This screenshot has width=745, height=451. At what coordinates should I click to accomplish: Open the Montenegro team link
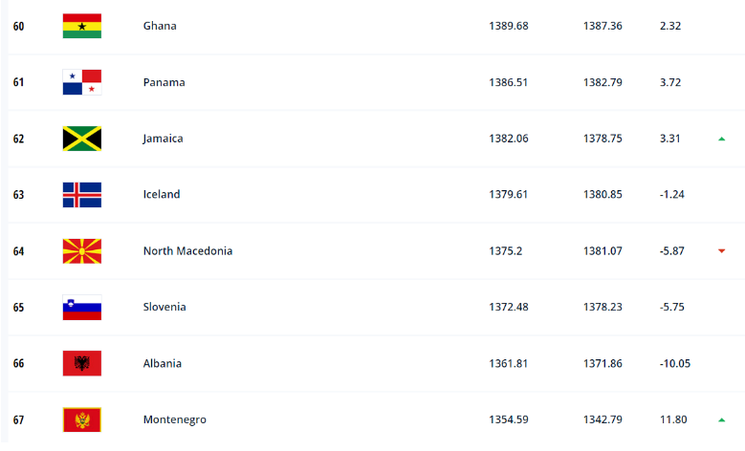pyautogui.click(x=174, y=419)
